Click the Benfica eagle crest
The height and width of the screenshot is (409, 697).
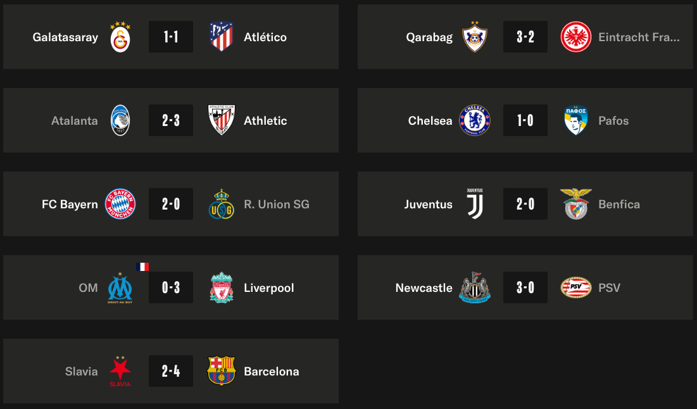576,204
